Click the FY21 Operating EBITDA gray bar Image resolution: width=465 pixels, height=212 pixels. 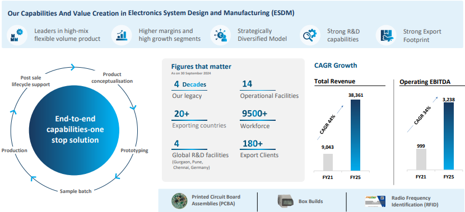tap(421, 159)
